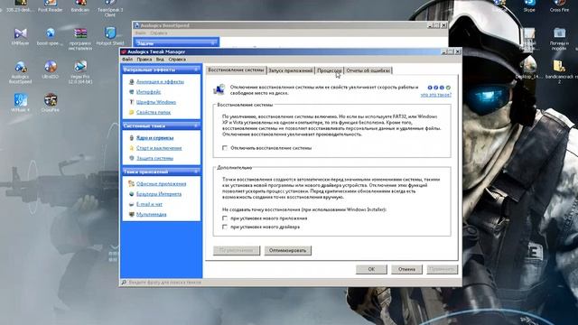Open Старт и выключение tweaks
The width and height of the screenshot is (578, 325).
(x=159, y=148)
